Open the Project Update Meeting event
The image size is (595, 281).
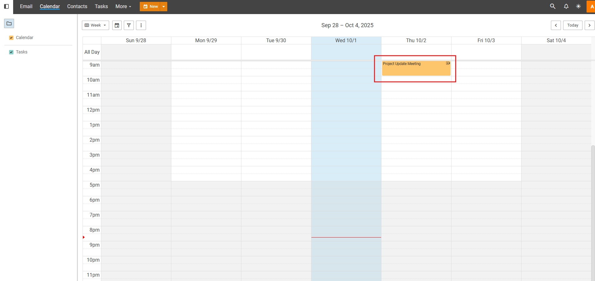[x=416, y=69]
